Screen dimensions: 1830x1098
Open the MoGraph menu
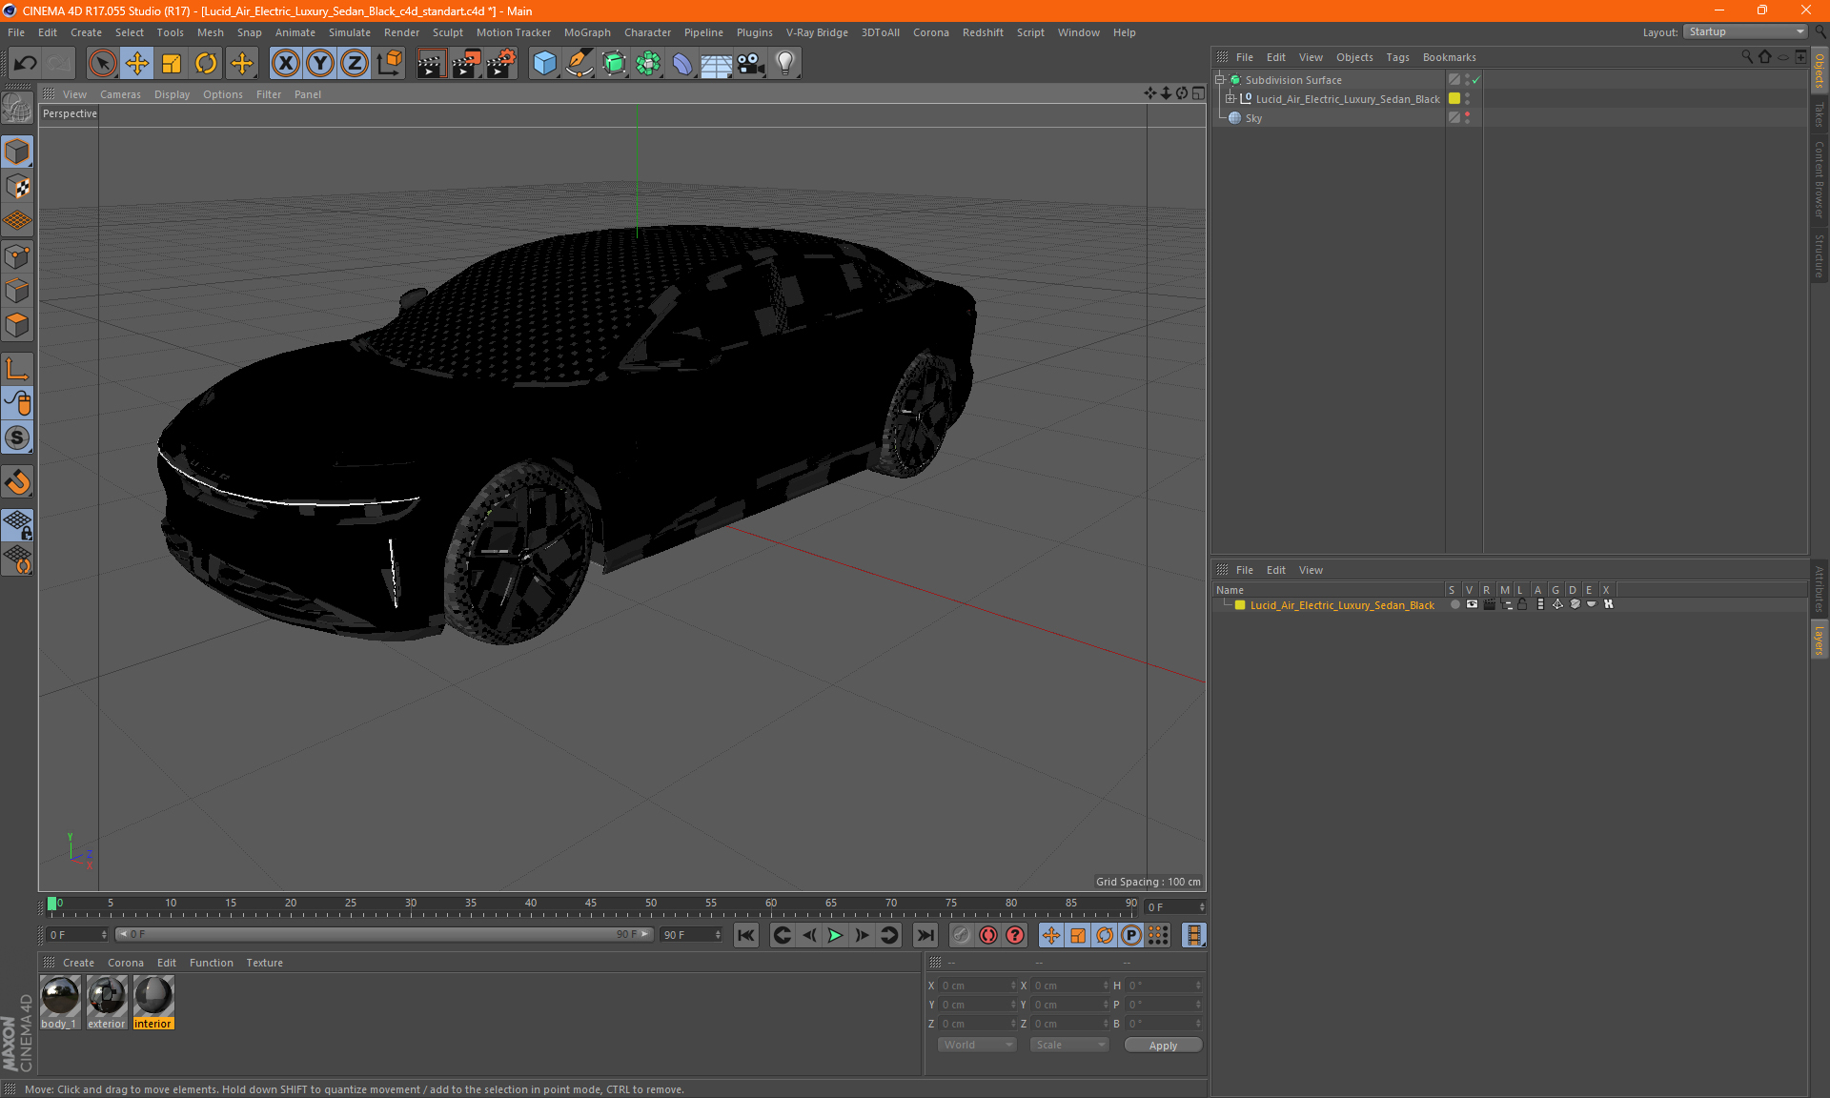click(x=587, y=32)
